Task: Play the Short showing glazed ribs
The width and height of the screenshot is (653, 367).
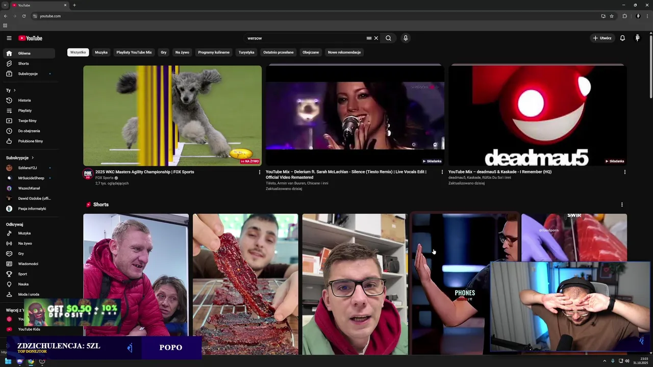Action: pos(245,284)
